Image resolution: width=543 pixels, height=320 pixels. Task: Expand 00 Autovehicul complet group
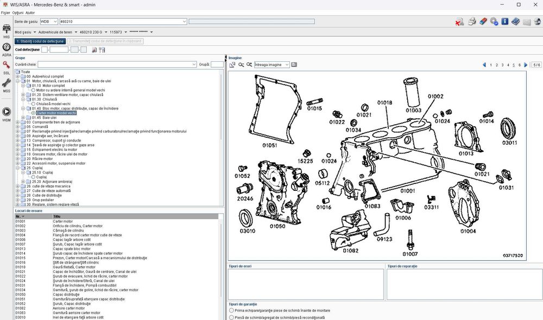pyautogui.click(x=18, y=76)
